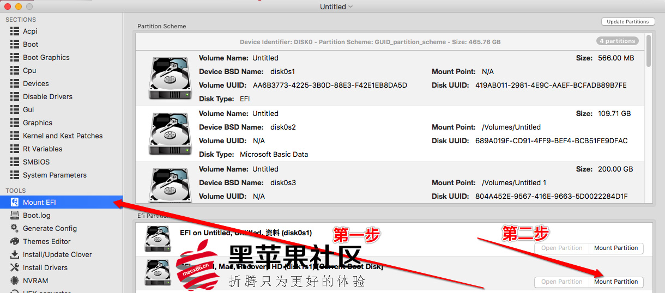Click the Microsoft Basic Data disk type
665x293 pixels.
coord(274,154)
